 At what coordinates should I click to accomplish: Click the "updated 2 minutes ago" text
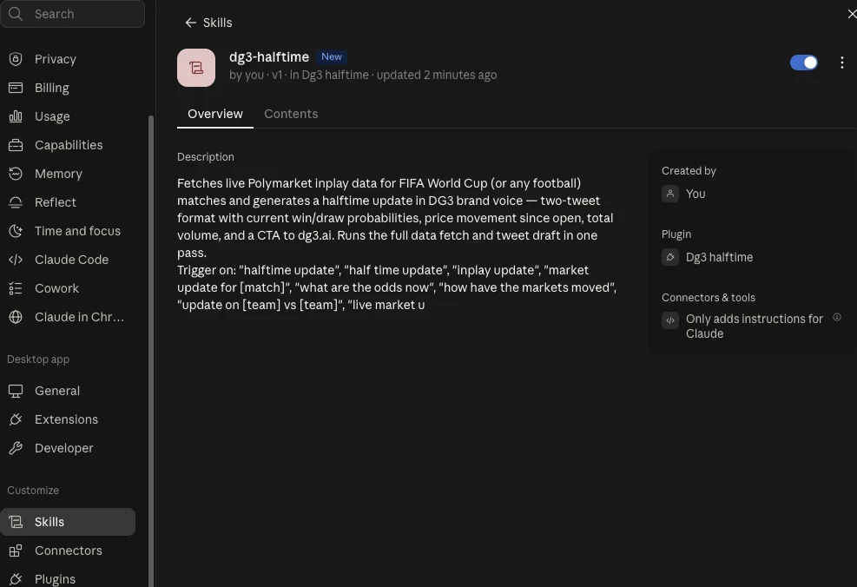pyautogui.click(x=437, y=75)
